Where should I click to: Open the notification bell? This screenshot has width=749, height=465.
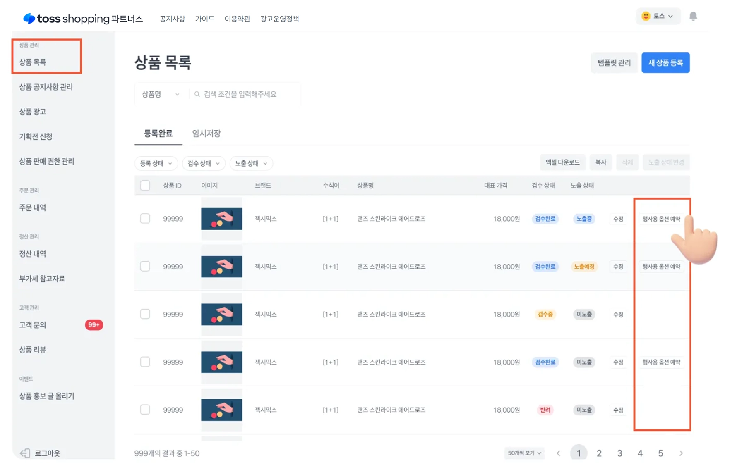point(693,16)
